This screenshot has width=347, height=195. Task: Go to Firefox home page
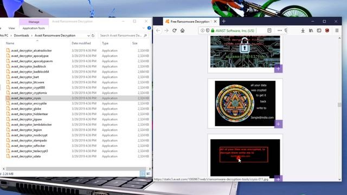point(182,30)
